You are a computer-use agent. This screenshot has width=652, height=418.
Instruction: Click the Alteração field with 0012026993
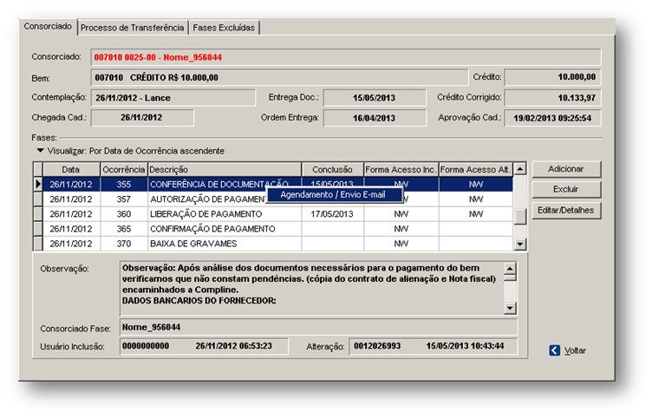(433, 346)
